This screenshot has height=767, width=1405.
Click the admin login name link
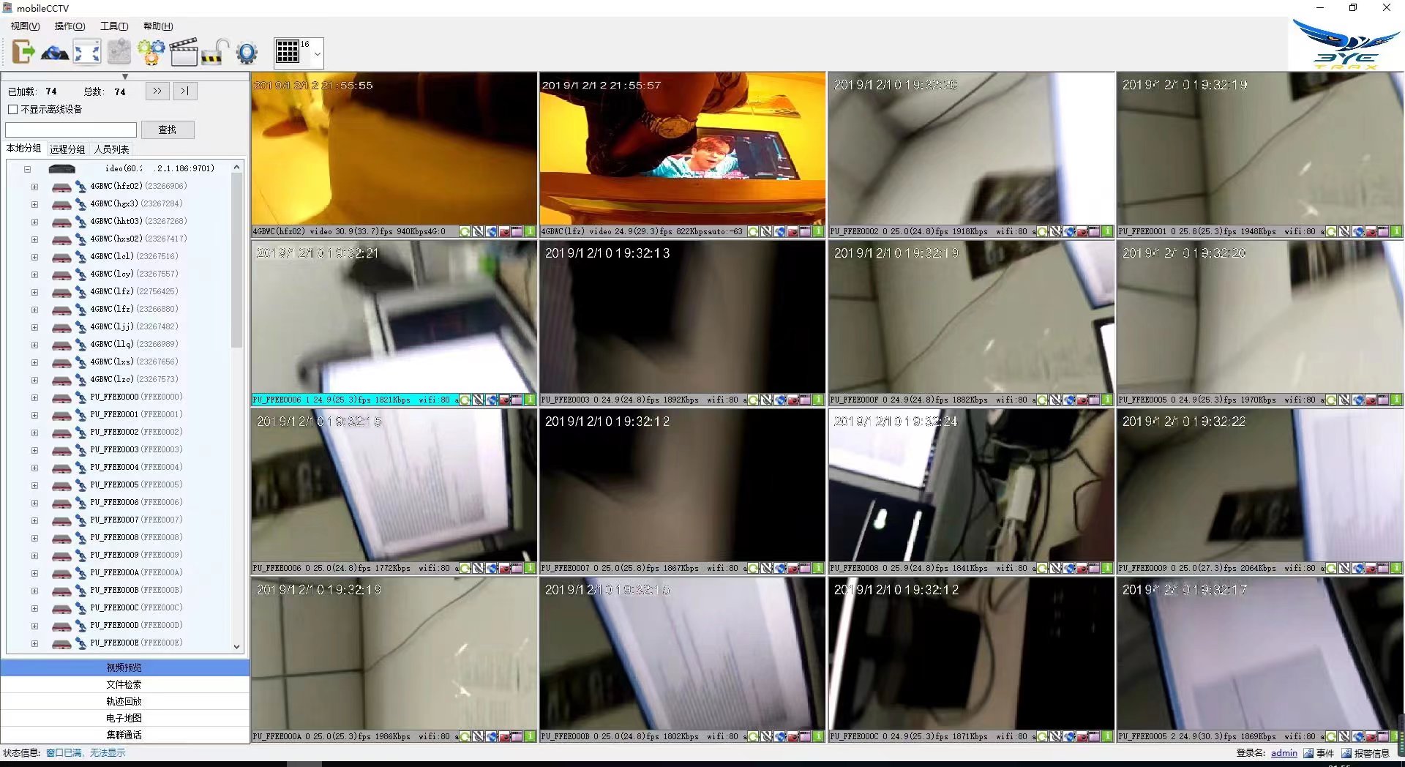[1284, 753]
